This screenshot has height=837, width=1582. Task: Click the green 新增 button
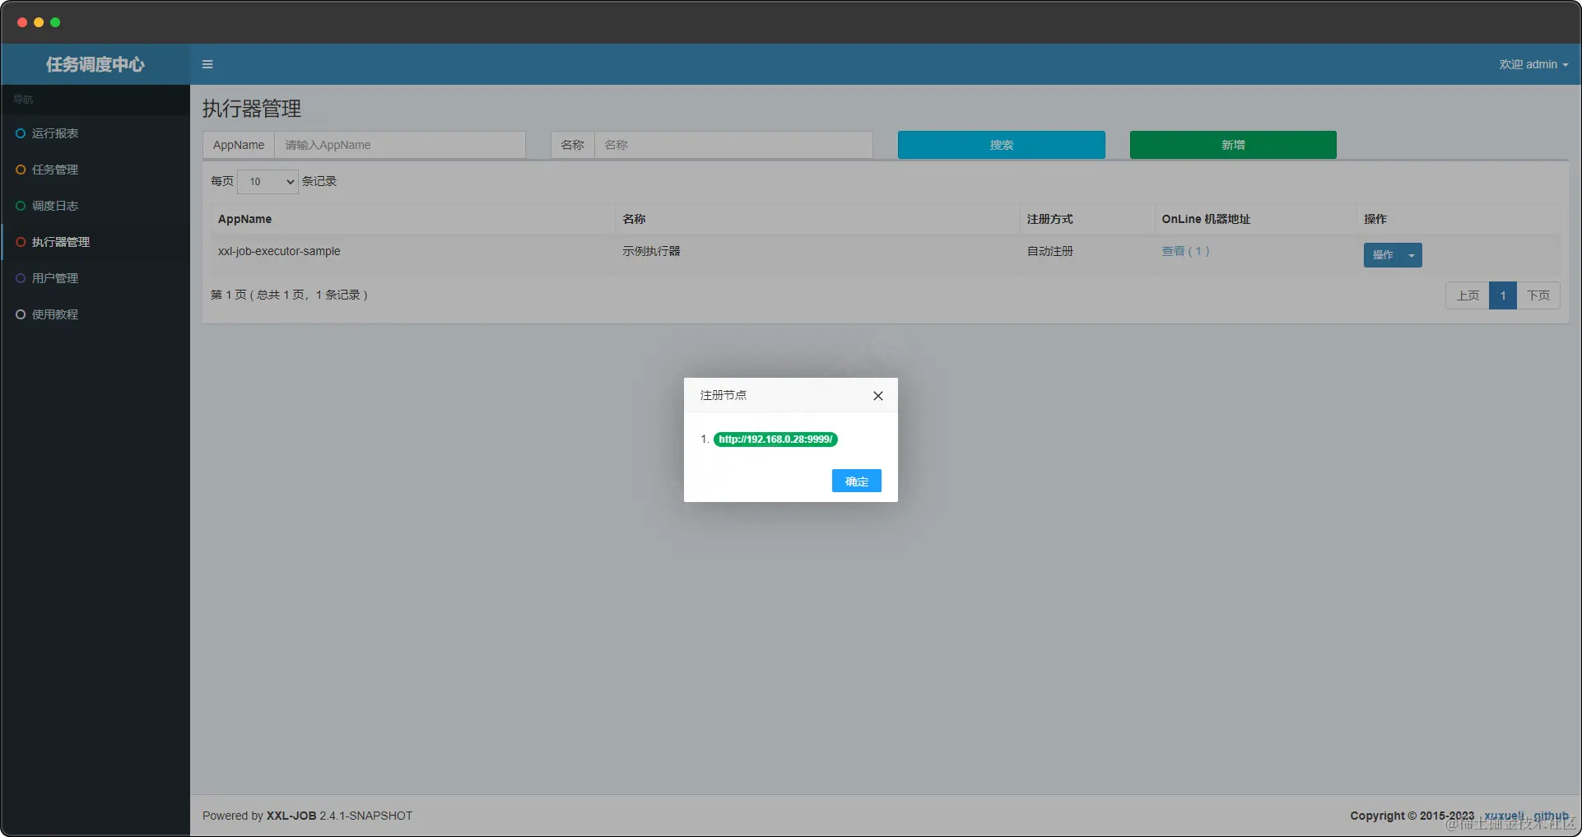point(1232,145)
